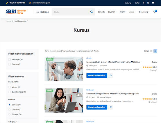
Task: Open thumbnail of Meningkatkan Omset course
Action: click(64, 69)
